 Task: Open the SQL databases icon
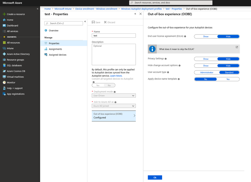pos(4,65)
